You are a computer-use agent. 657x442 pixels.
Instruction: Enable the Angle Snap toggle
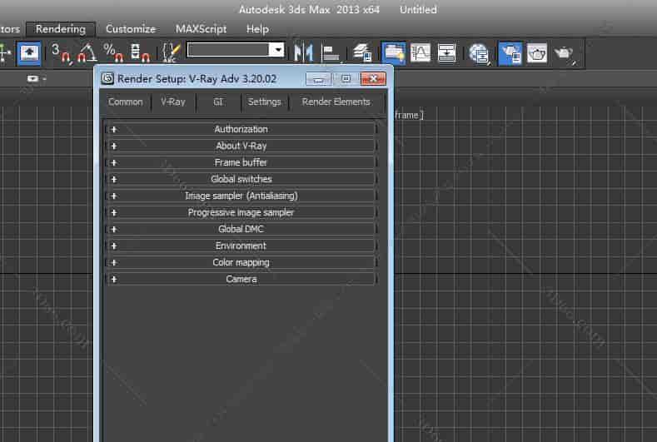click(x=86, y=52)
